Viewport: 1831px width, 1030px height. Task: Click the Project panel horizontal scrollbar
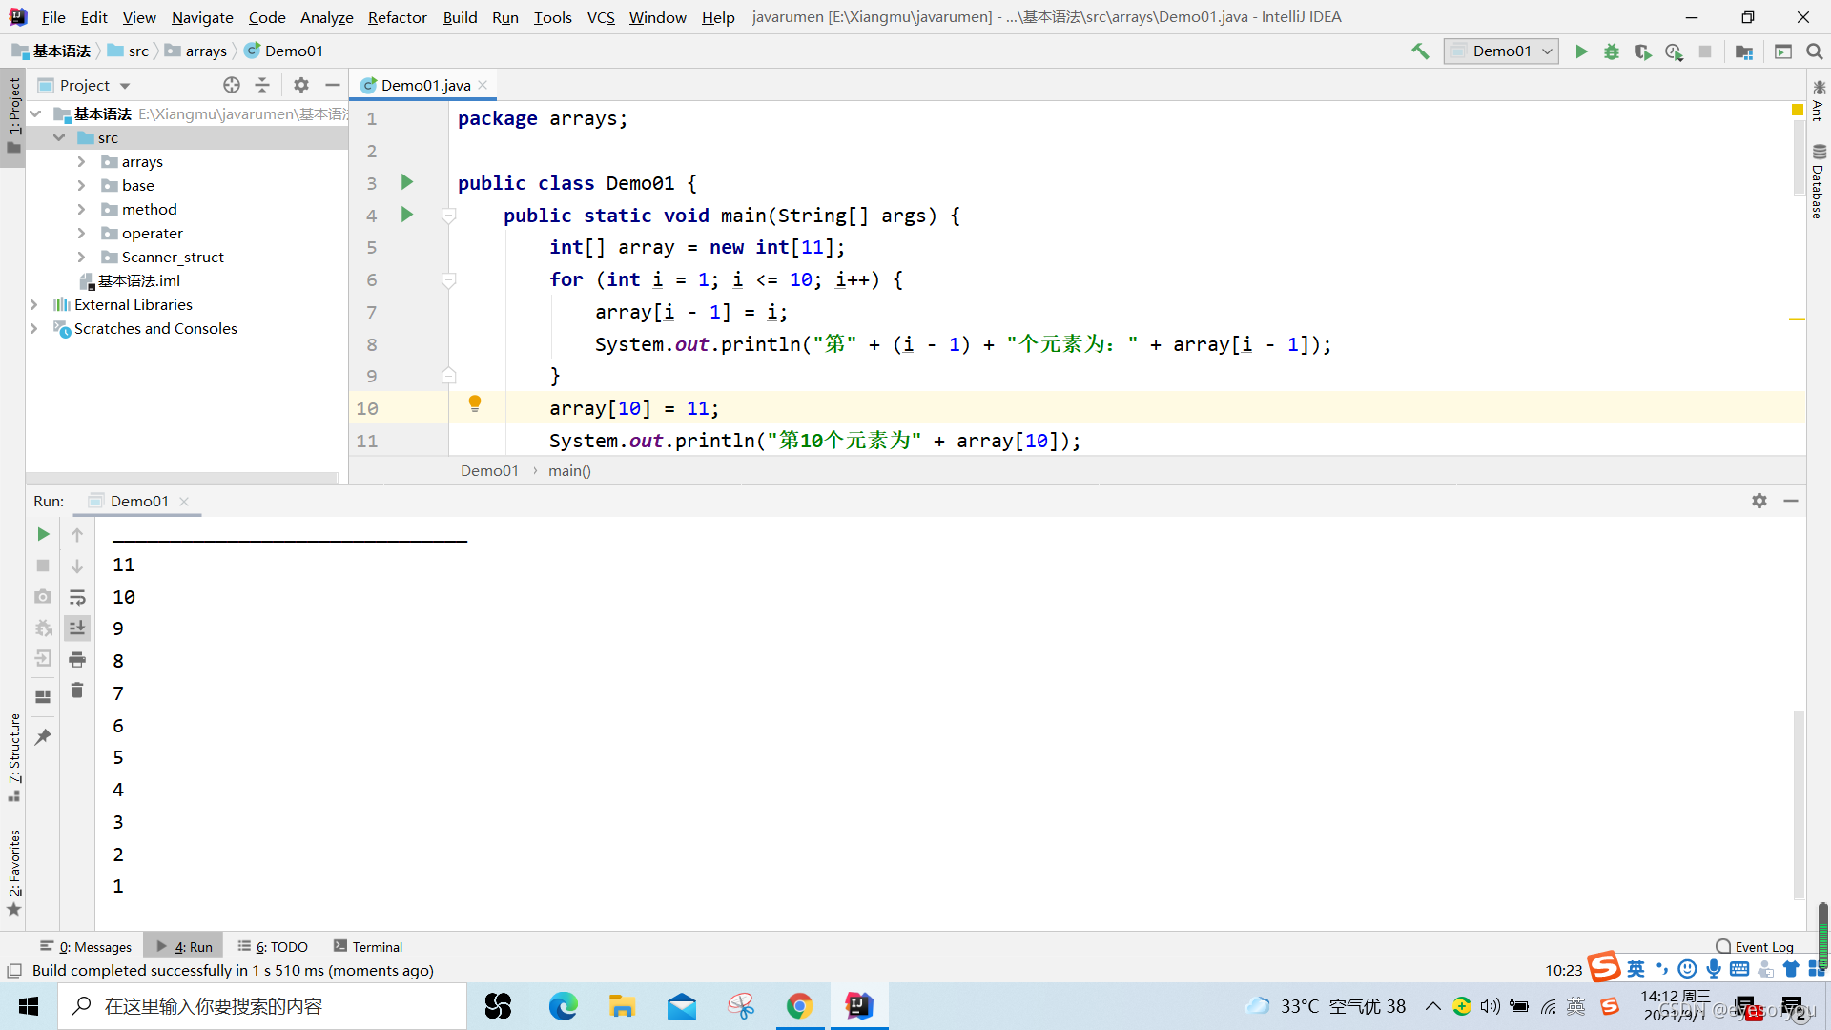point(181,477)
